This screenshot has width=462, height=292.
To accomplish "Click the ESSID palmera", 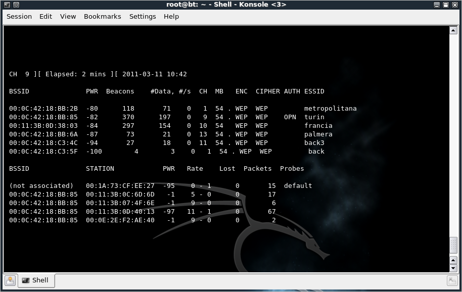I will tap(318, 134).
